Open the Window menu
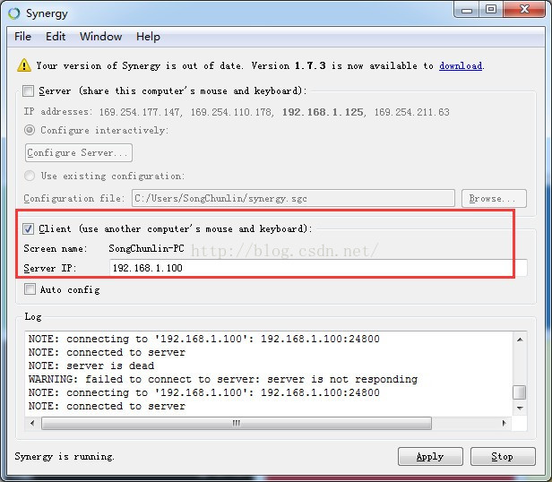This screenshot has width=552, height=482. [100, 36]
